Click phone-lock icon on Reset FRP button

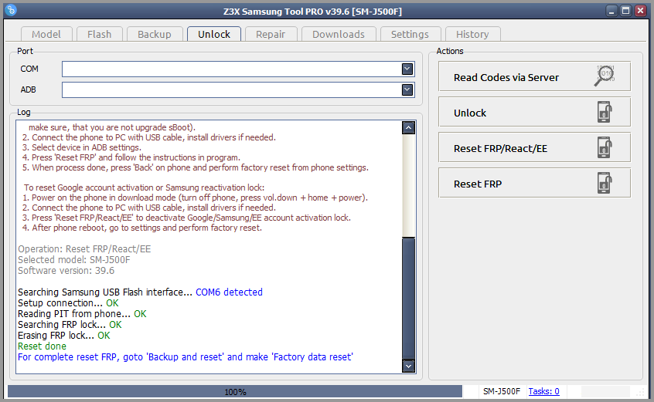(605, 183)
